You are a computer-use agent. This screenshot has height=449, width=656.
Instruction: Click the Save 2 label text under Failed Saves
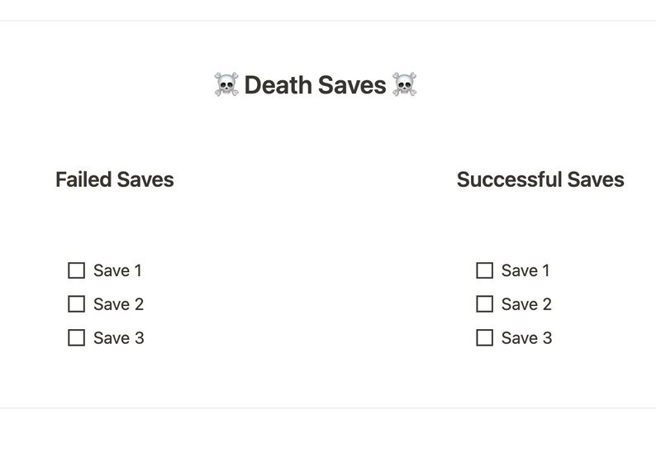coord(118,304)
